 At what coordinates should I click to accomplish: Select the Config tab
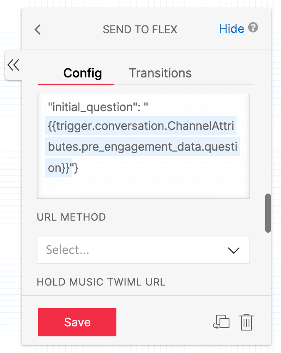[x=82, y=73]
